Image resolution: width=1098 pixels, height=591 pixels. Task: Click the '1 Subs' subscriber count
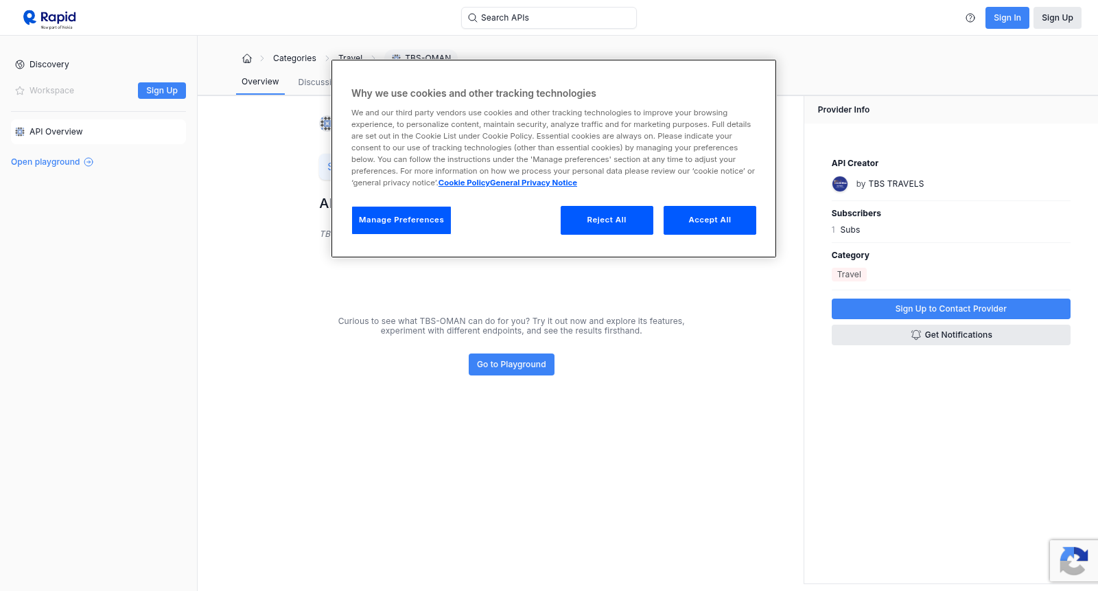coord(845,230)
